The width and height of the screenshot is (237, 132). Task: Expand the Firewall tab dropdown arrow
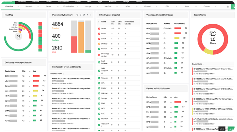(156, 6)
